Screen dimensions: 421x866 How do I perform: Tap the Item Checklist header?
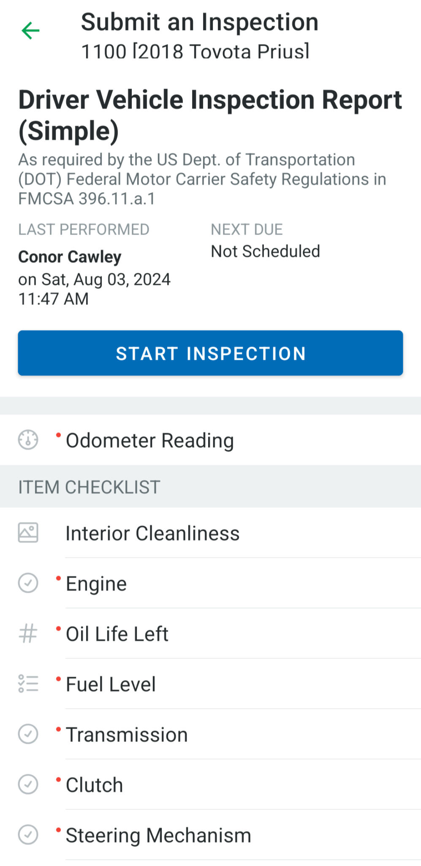tap(88, 487)
